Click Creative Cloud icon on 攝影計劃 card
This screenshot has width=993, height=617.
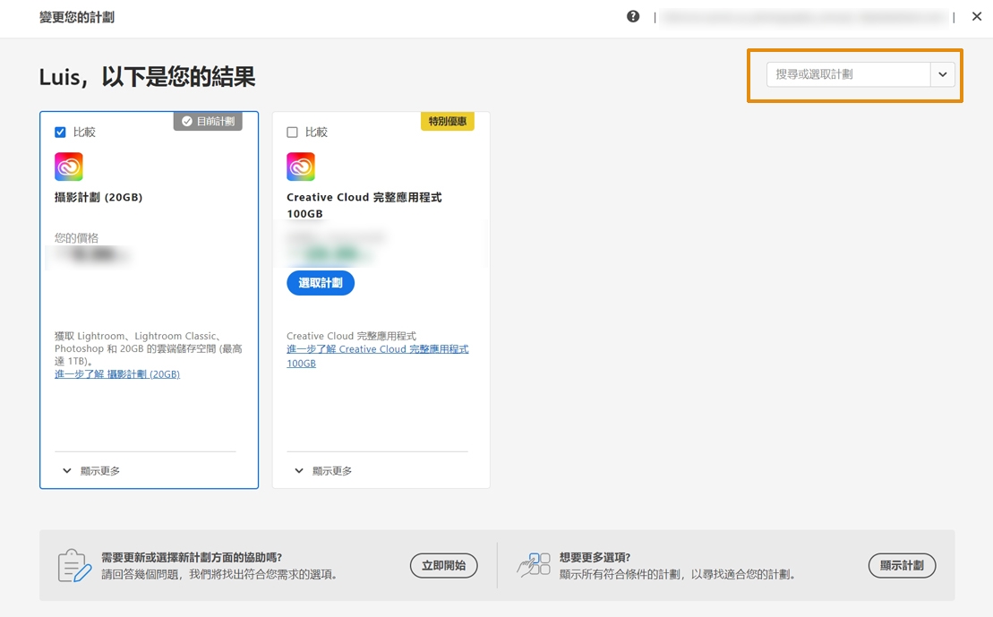[x=68, y=167]
